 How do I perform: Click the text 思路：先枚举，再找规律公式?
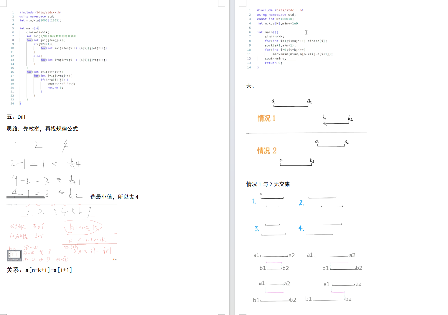tap(42, 129)
